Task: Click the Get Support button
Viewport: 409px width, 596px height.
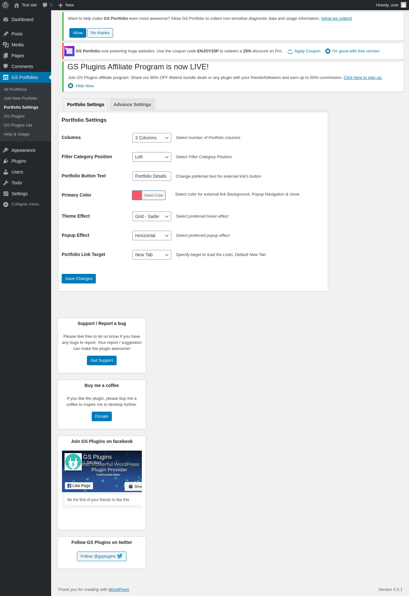Action: coord(102,360)
